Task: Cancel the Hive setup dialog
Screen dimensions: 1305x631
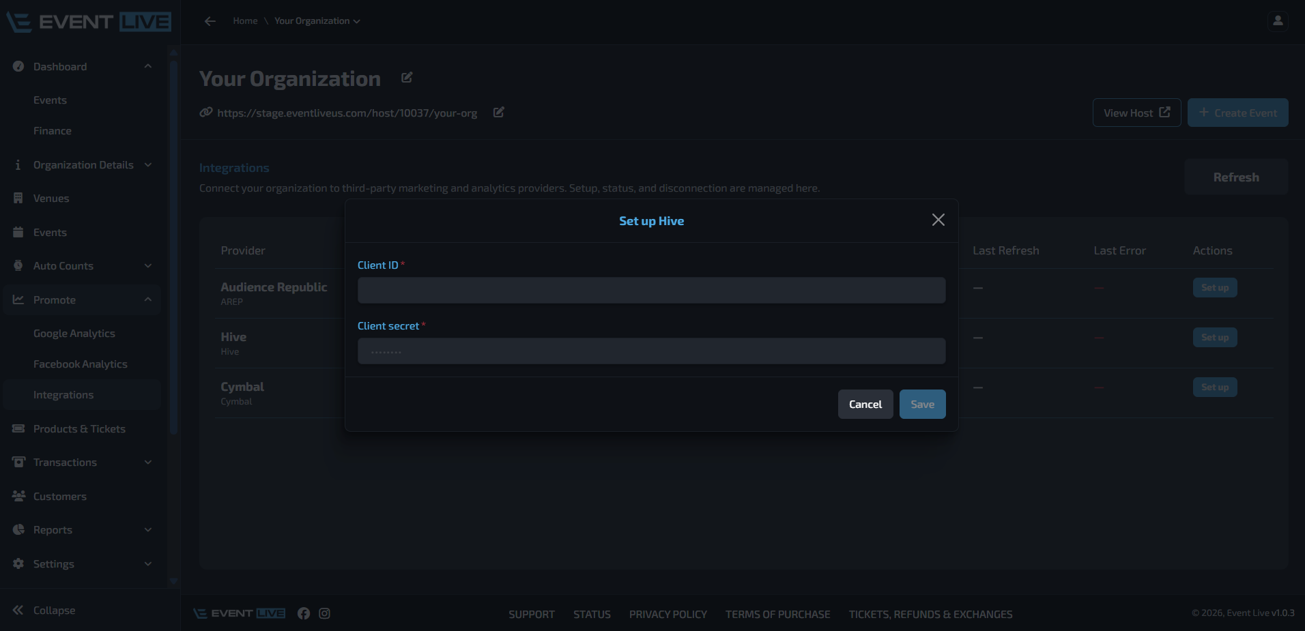Action: [x=865, y=405]
